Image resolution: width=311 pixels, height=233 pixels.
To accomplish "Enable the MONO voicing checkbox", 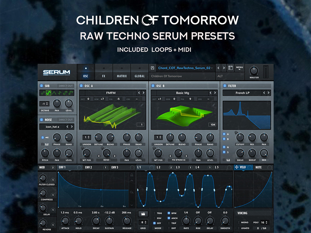I will pos(239,222).
